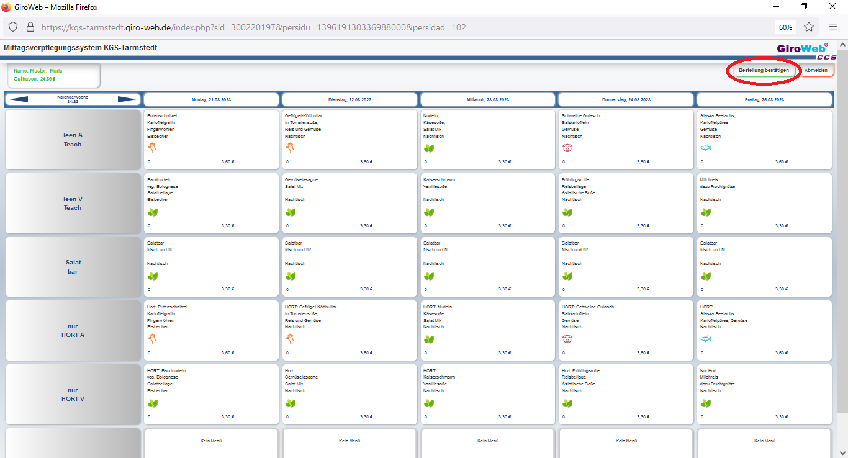Click the Donnerstag, 24.08.2023 day header

(x=626, y=99)
